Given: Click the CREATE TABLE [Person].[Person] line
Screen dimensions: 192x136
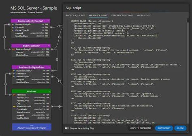Looking at the screenshot, I should click(x=91, y=115).
